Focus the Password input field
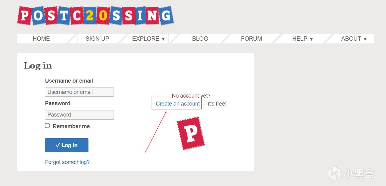The image size is (386, 186). (x=79, y=115)
